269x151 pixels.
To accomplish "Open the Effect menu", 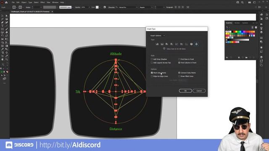I will 42,3.
